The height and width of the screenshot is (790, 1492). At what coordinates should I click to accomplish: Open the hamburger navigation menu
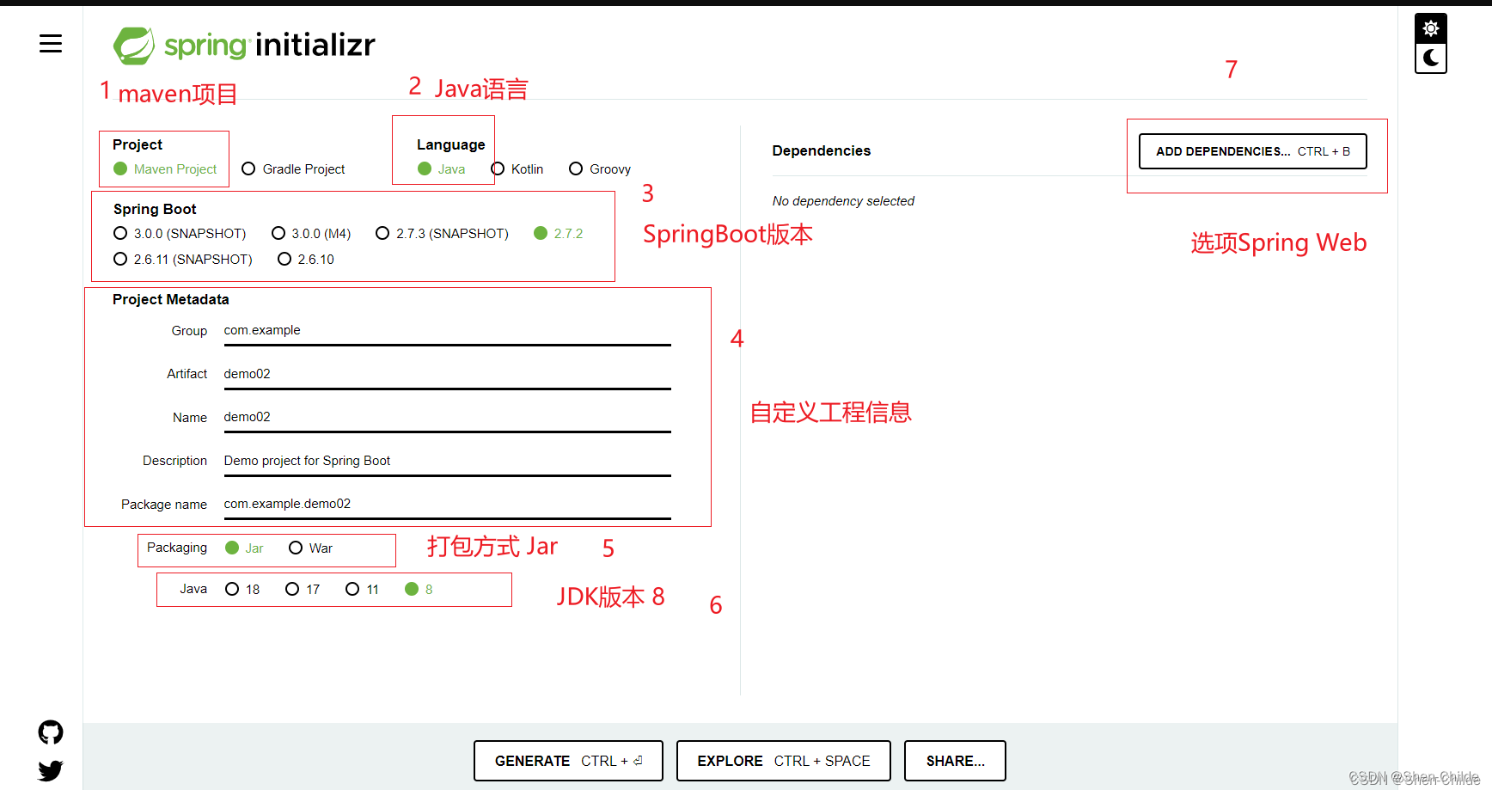[x=50, y=43]
